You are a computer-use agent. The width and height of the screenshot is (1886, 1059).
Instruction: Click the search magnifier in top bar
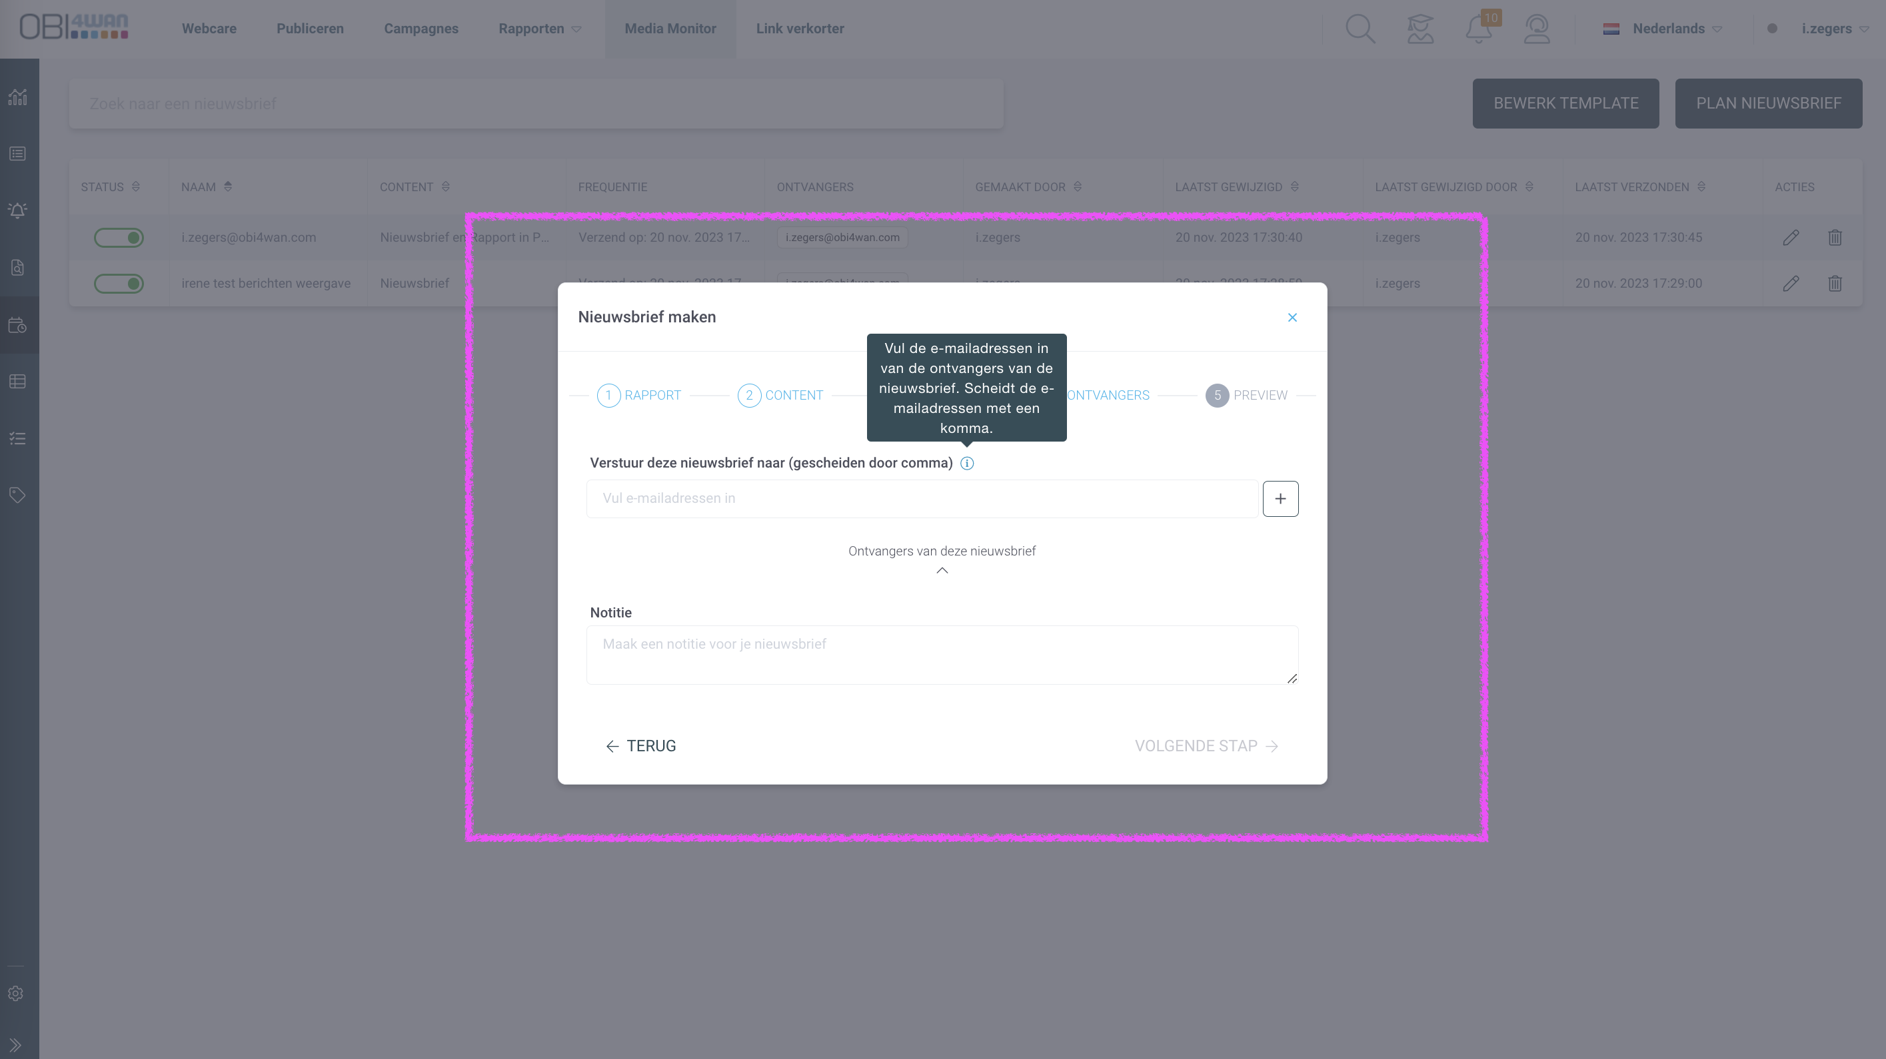1360,29
